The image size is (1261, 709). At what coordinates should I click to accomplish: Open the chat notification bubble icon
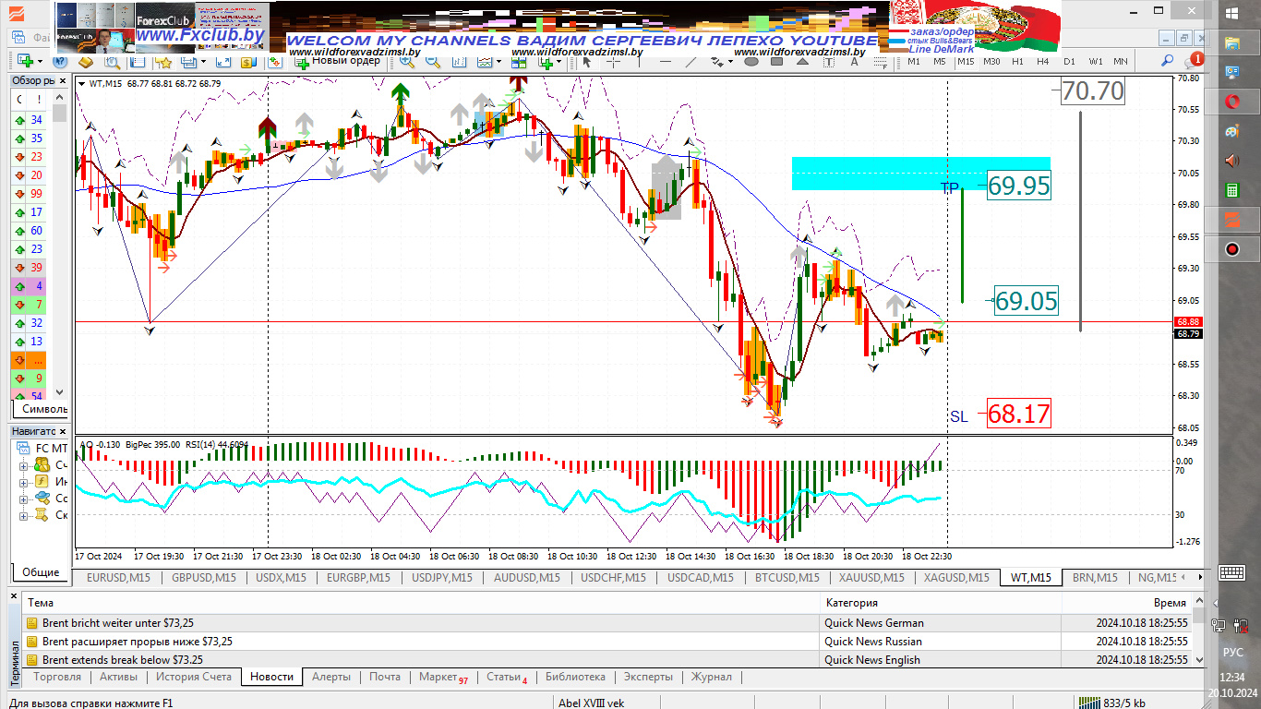pos(1194,61)
